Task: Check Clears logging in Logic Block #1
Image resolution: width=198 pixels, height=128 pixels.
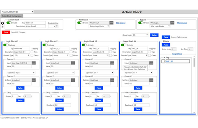Action: 32,55
